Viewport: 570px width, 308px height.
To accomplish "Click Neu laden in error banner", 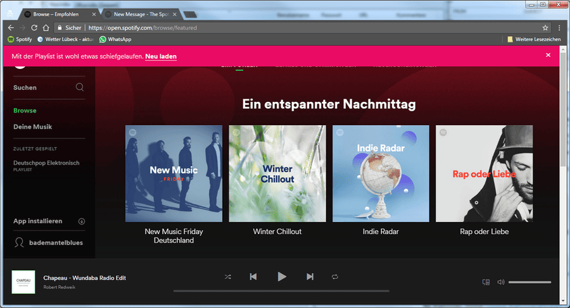I will [161, 56].
